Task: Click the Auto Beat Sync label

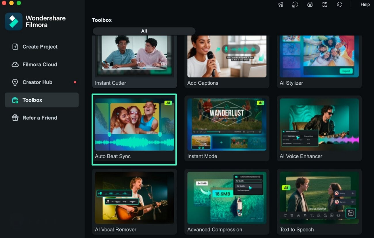Action: (113, 156)
